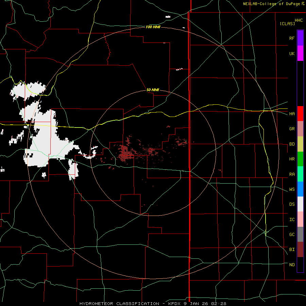Click the 'RF' legend label

pos(292,38)
